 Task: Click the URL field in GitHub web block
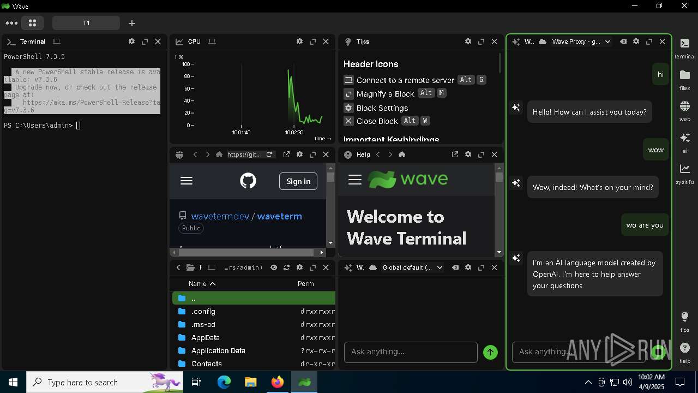click(x=245, y=154)
